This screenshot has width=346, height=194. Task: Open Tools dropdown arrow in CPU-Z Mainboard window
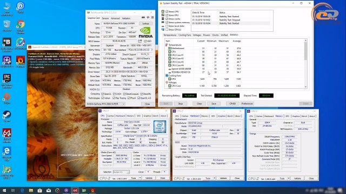pos(214,178)
